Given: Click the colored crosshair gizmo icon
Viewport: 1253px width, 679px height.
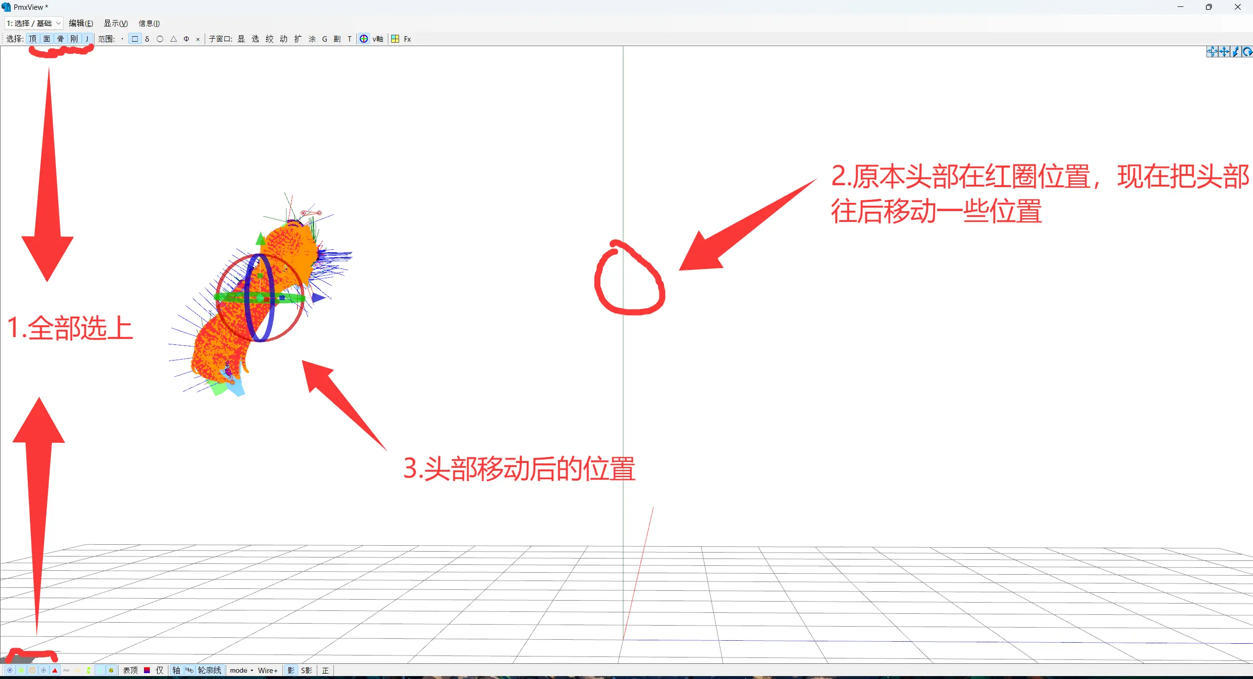Looking at the screenshot, I should coord(364,39).
